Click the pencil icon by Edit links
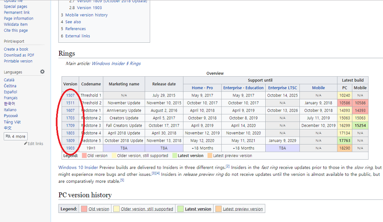This screenshot has height=222, width=383. [x=26, y=144]
